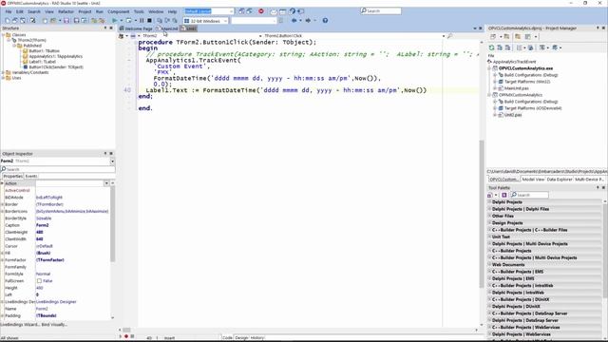
Task: Expand Unit Test category in Tool Palette
Action: click(x=489, y=237)
